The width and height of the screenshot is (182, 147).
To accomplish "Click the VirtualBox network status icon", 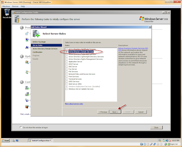I will click(154, 144).
